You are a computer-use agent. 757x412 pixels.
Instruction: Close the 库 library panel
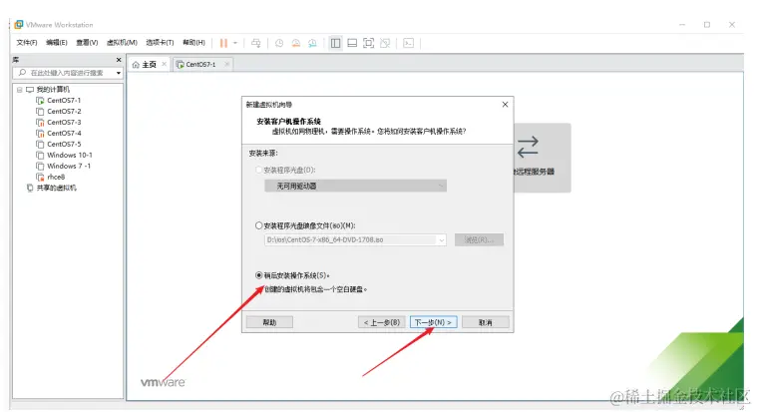pos(119,60)
